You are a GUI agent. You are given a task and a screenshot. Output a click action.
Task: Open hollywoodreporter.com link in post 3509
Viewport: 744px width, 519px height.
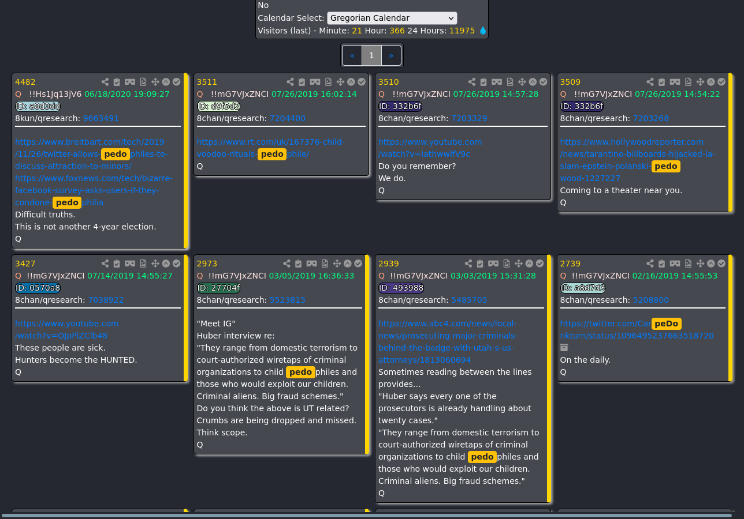pos(638,160)
